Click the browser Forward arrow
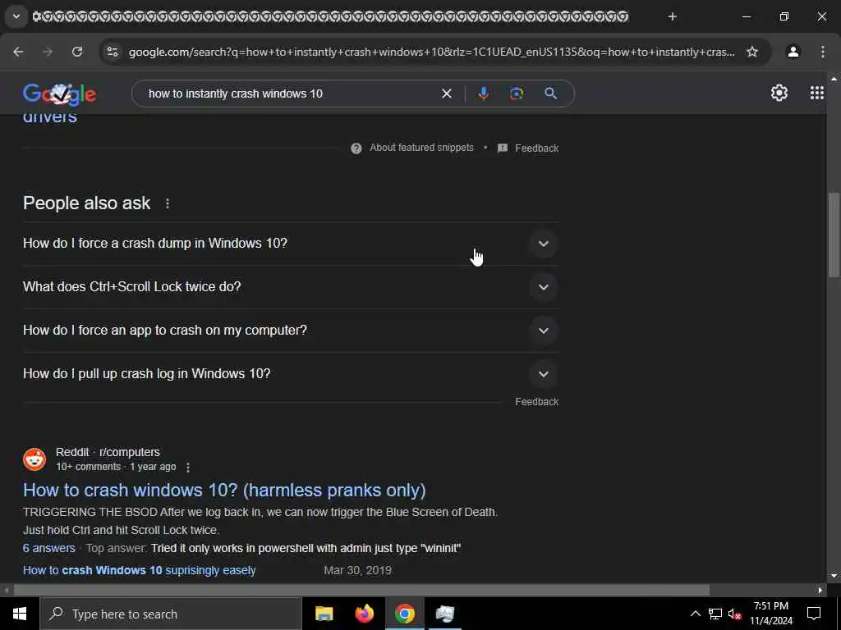 [x=48, y=52]
